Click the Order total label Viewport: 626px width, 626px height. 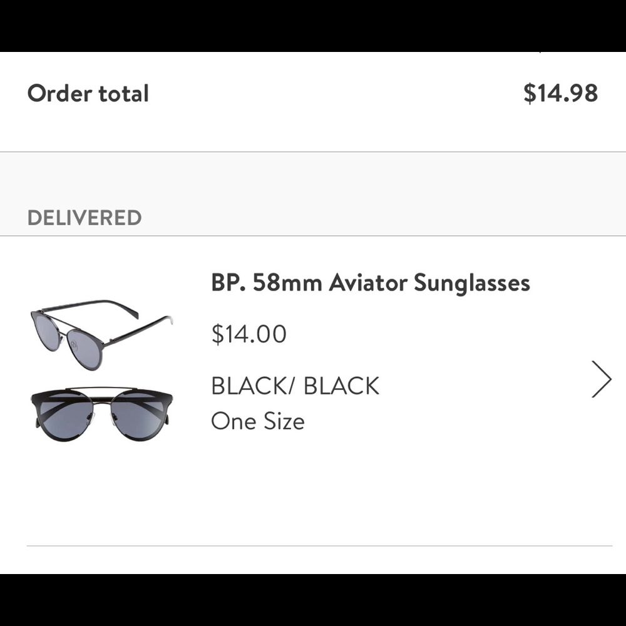tap(88, 93)
